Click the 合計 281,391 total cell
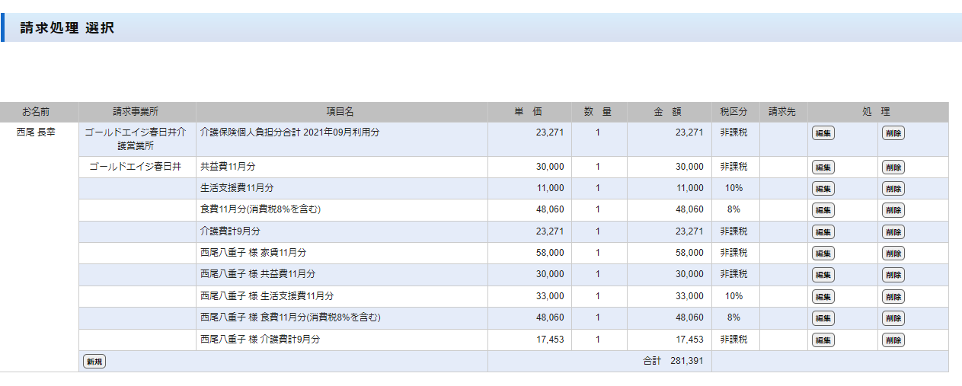This screenshot has width=962, height=386. coord(673,361)
